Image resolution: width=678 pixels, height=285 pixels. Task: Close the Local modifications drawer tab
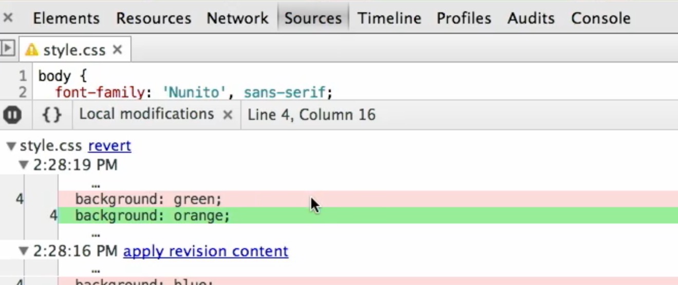tap(228, 115)
